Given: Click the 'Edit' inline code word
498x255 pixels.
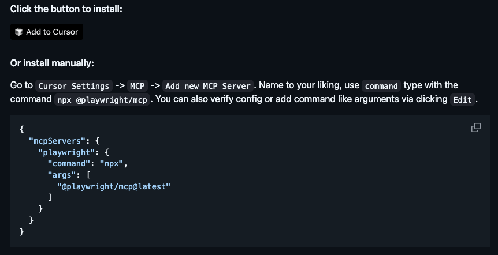Looking at the screenshot, I should coord(462,100).
